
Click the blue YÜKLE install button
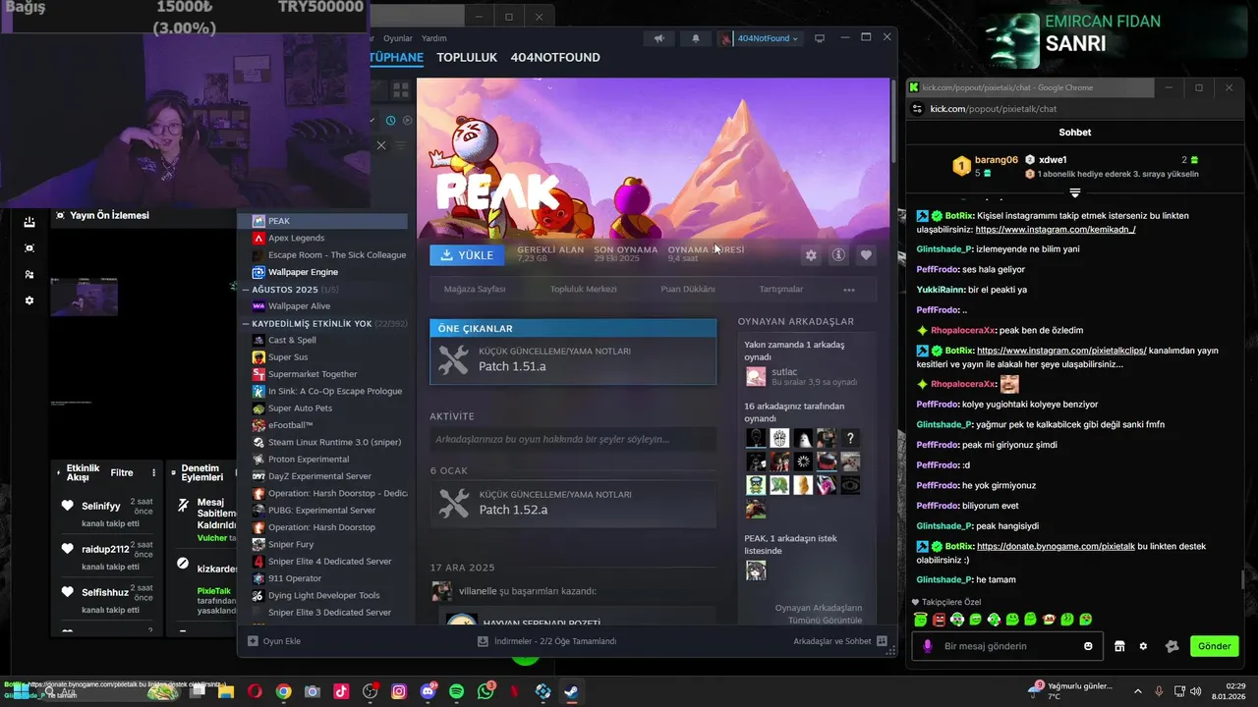(x=467, y=255)
